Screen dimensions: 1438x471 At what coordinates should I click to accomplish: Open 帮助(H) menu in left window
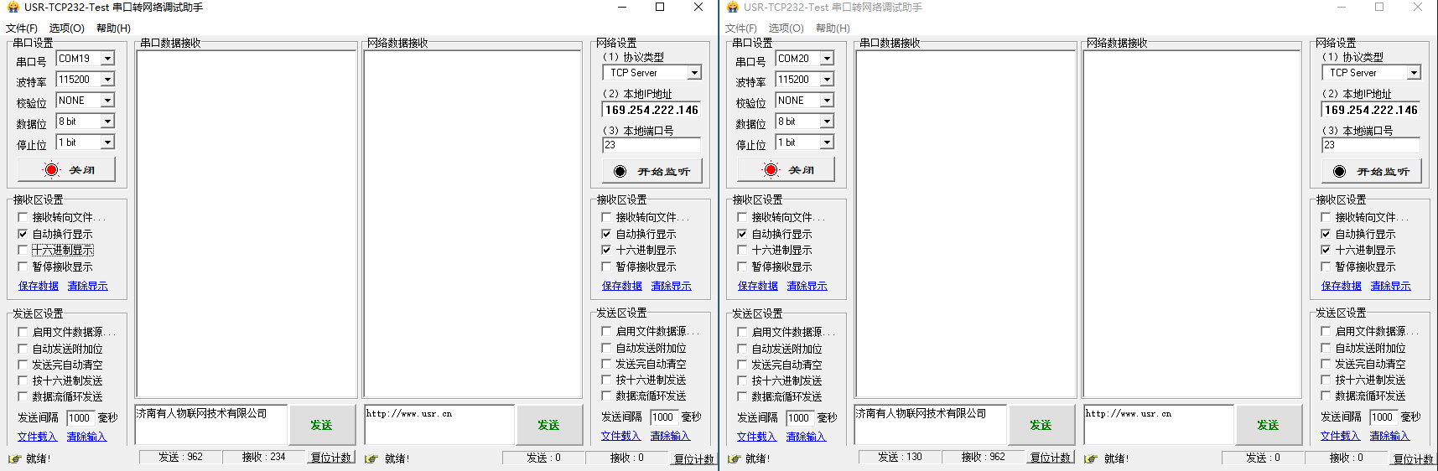[x=113, y=28]
